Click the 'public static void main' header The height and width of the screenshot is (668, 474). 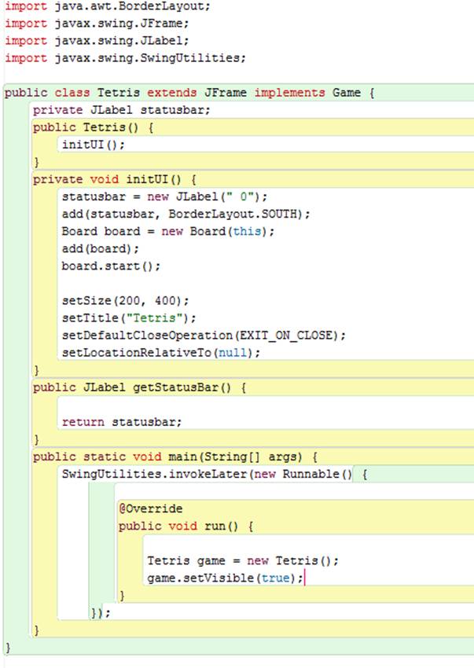click(x=175, y=457)
